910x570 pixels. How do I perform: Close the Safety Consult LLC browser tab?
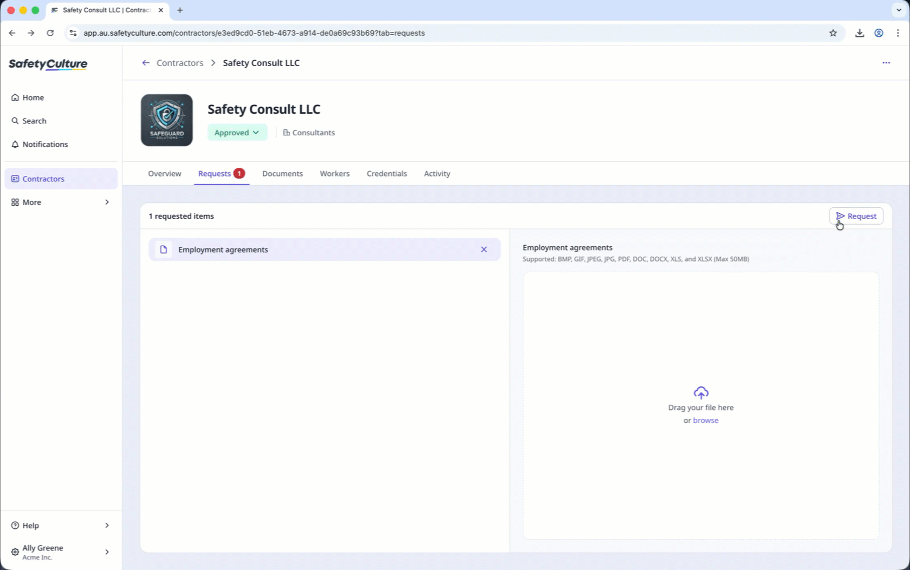coord(161,10)
